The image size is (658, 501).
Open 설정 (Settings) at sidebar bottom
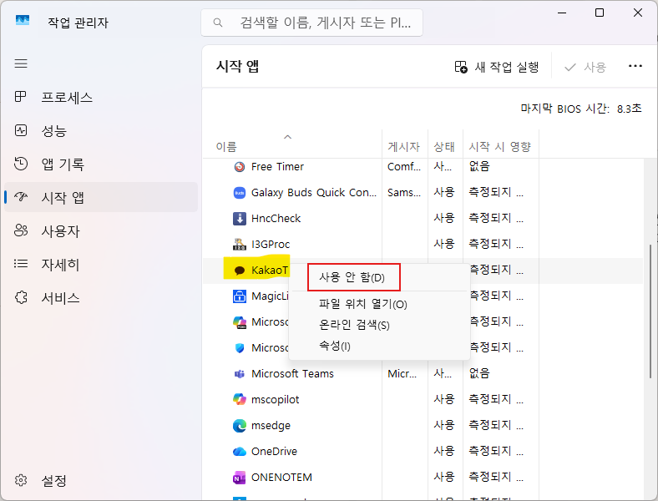point(101,480)
